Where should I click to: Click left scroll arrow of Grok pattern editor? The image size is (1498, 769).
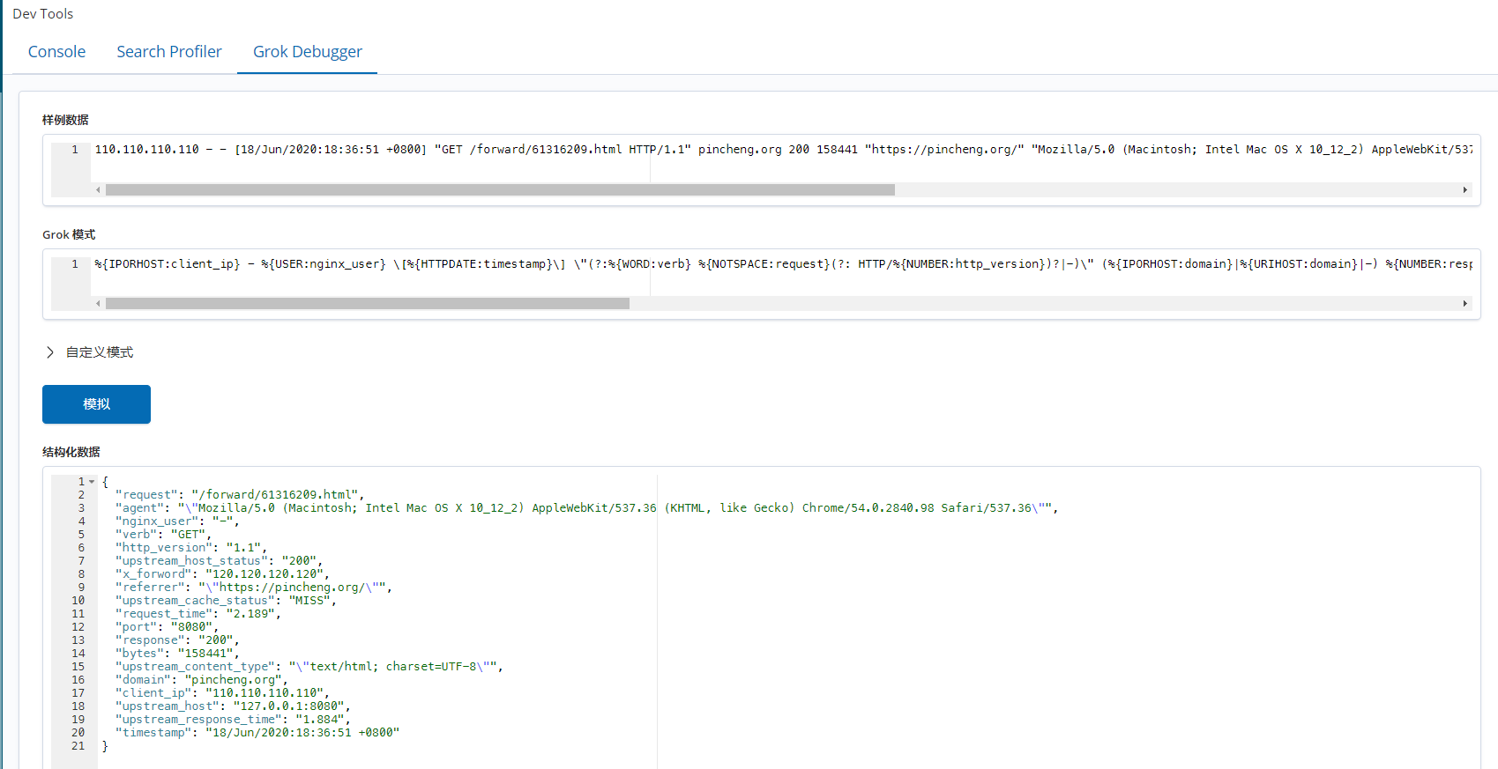tap(99, 303)
